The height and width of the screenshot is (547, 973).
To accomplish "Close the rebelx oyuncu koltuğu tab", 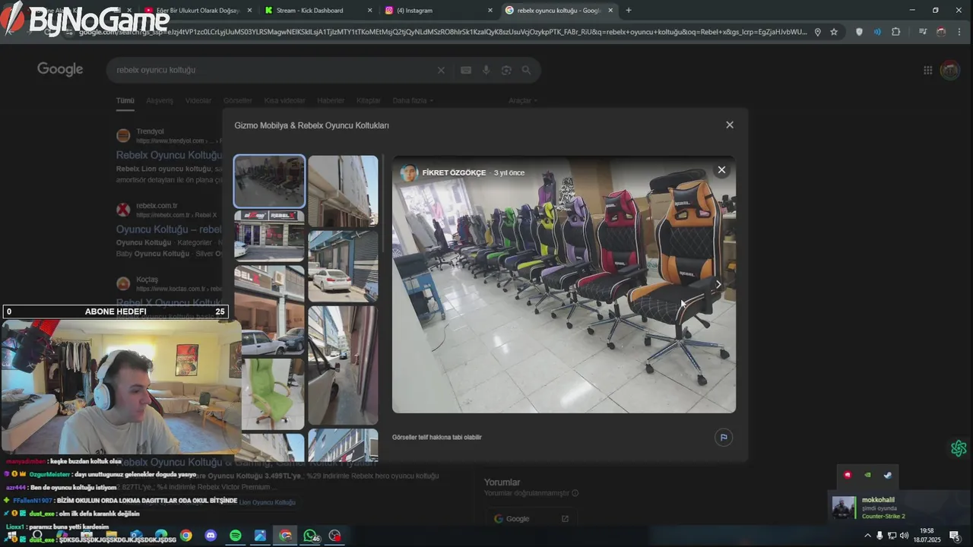I will [x=610, y=11].
